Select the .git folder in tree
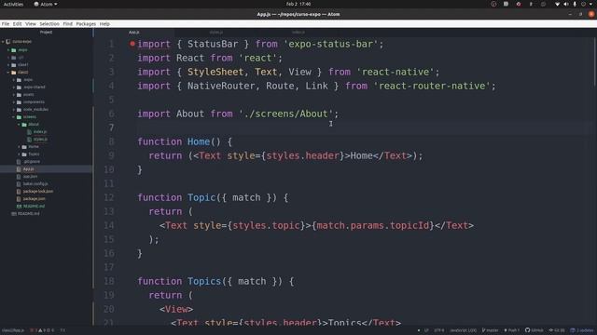The height and width of the screenshot is (335, 597). [x=21, y=58]
